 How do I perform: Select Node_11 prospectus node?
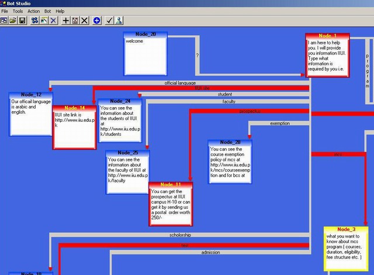tap(171, 204)
